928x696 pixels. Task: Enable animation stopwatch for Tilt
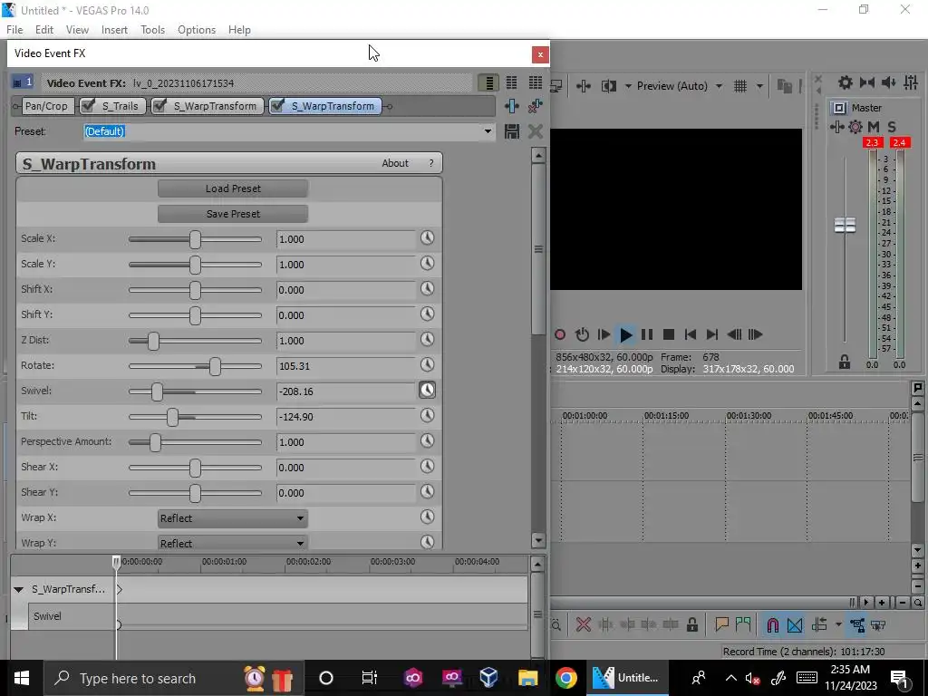[x=428, y=415]
